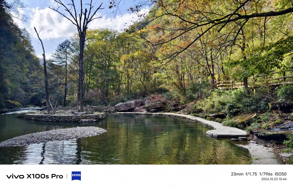This screenshot has height=188, width=293.
Task: Click the blue ZEISS logo
Action: pyautogui.click(x=76, y=176)
